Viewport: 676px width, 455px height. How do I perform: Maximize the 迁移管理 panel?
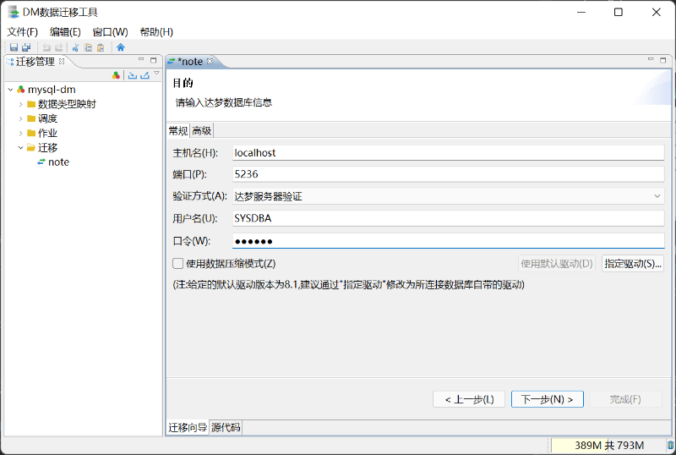(154, 60)
